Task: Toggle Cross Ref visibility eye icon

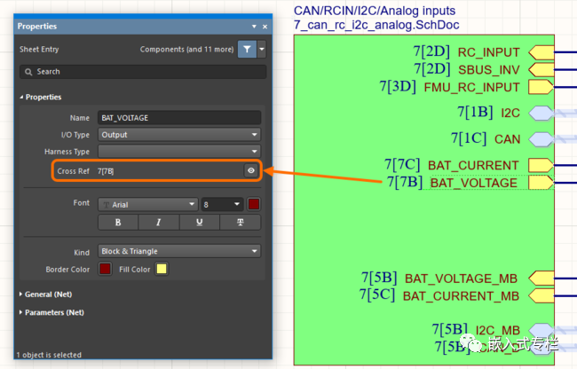Action: [251, 170]
